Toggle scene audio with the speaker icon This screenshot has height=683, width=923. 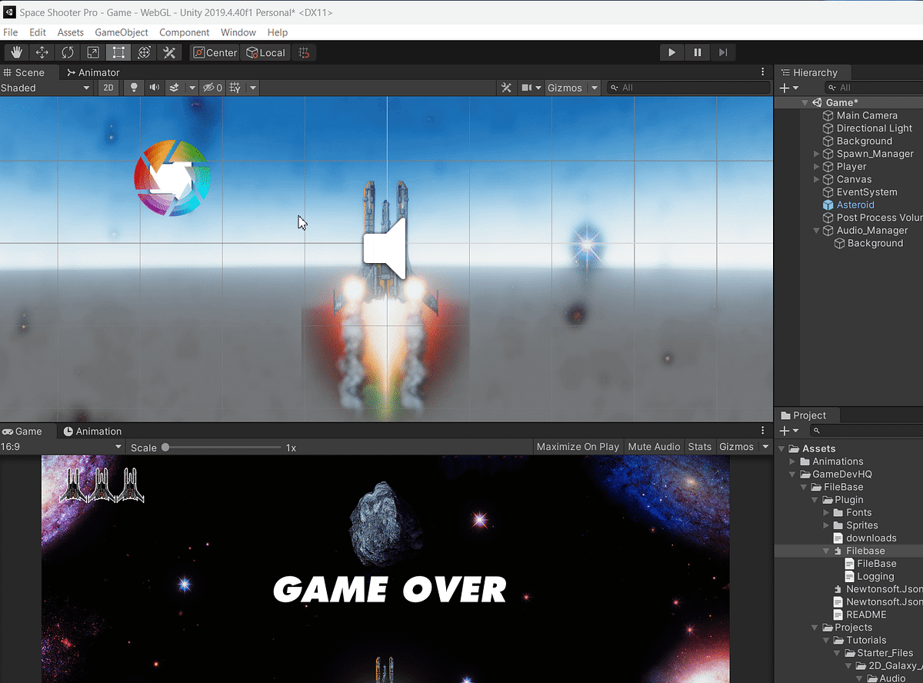pos(155,87)
